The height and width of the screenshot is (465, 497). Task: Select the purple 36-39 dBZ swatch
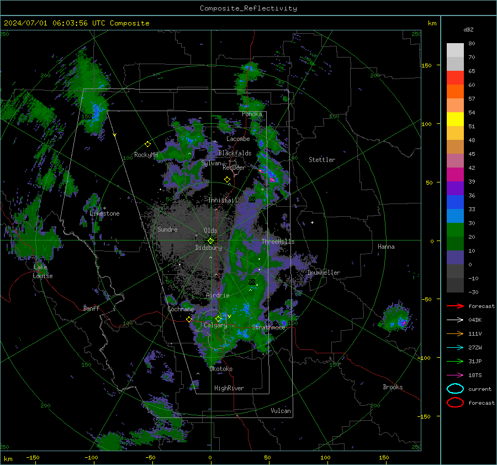point(455,188)
